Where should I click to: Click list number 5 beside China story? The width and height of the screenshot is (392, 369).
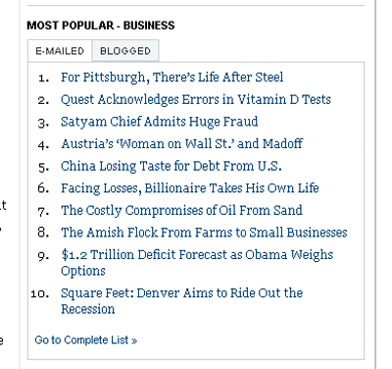(44, 167)
